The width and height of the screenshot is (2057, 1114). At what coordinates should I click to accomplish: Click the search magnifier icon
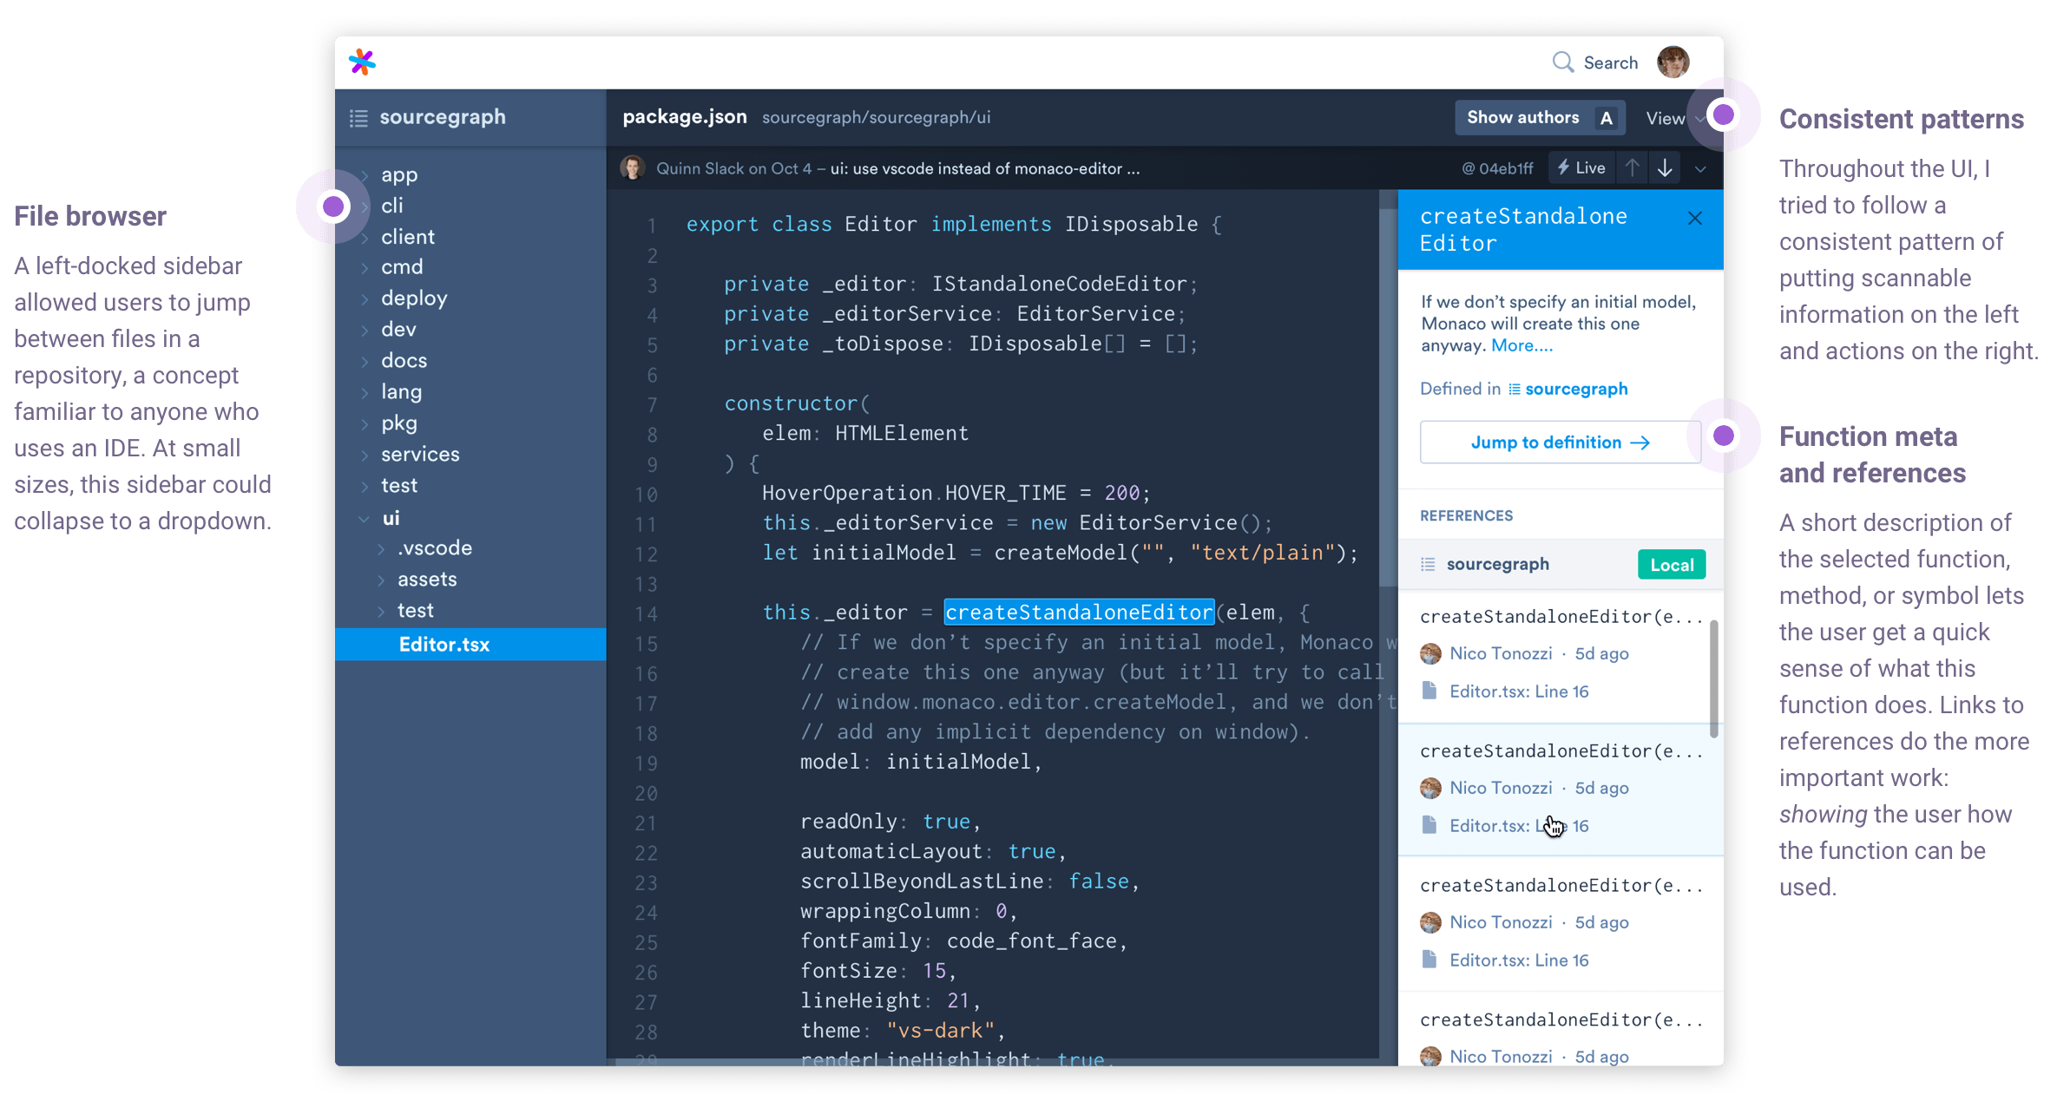[1562, 62]
